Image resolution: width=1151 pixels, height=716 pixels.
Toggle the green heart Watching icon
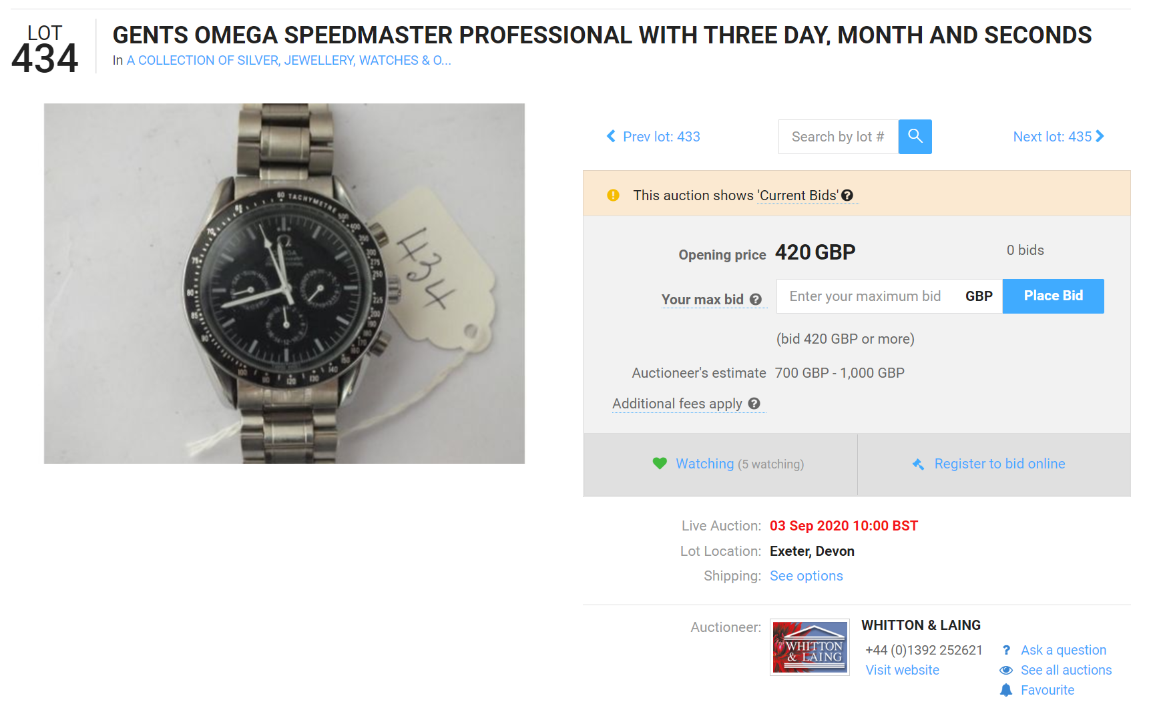(660, 464)
